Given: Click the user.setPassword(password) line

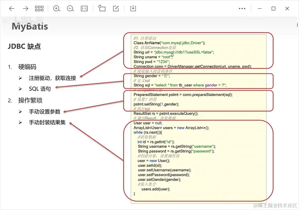Looking at the screenshot, I should pyautogui.click(x=164, y=175).
